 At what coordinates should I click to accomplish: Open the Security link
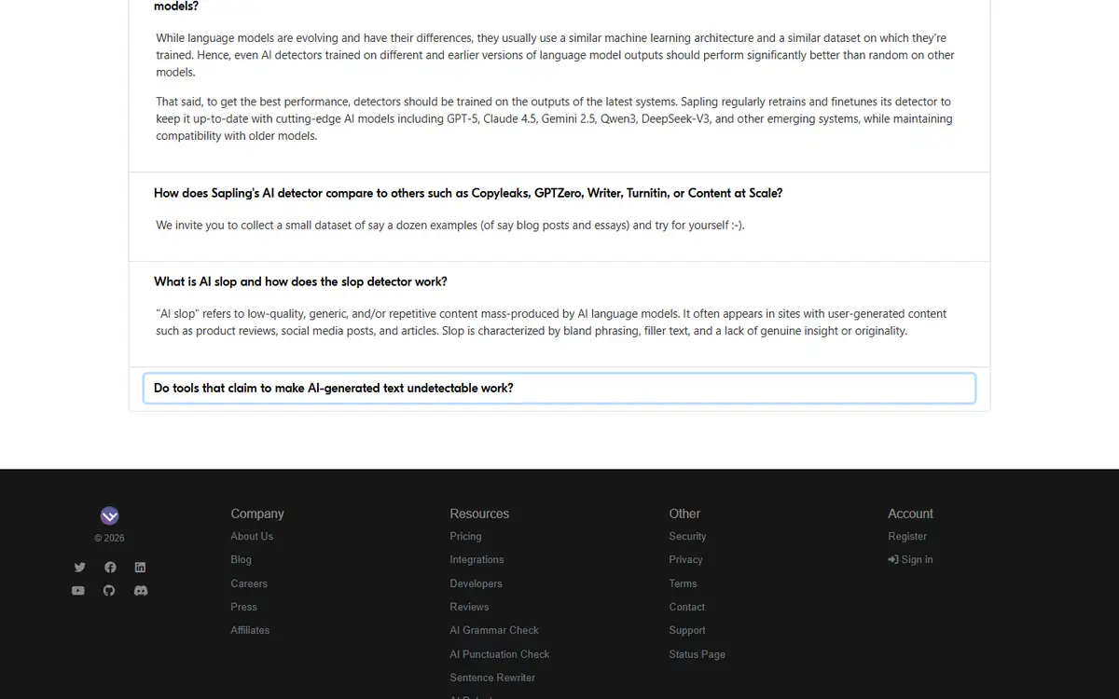point(687,536)
